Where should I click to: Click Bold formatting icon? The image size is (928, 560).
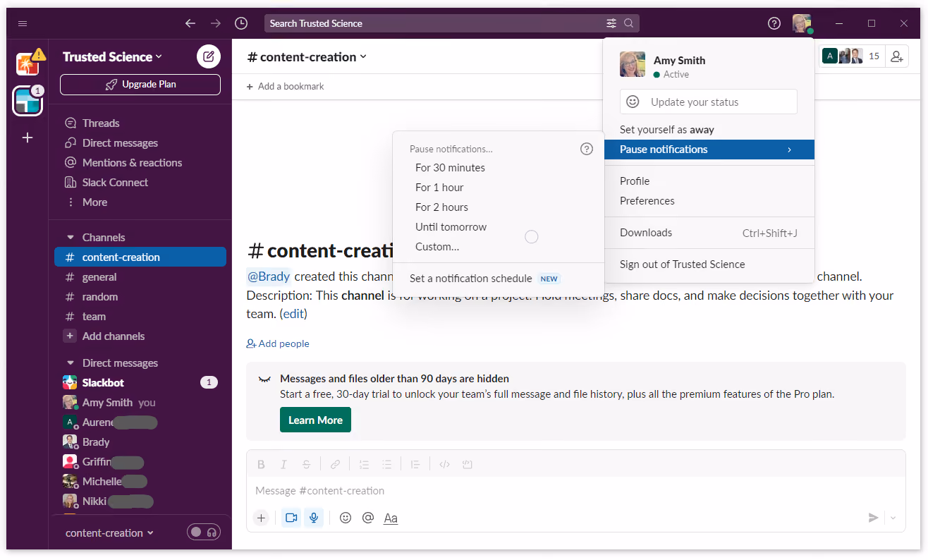tap(261, 464)
